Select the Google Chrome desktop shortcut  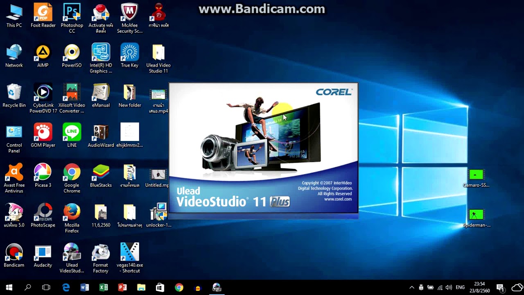pos(72,178)
